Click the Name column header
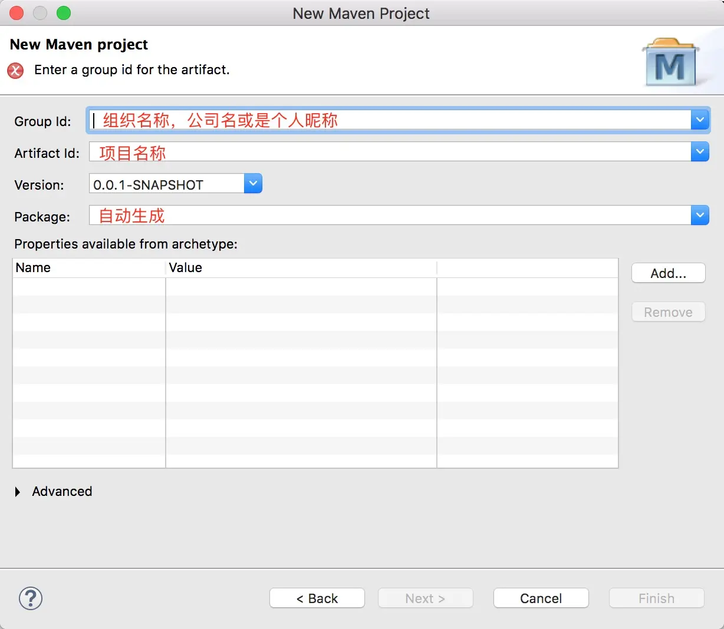Image resolution: width=724 pixels, height=629 pixels. coord(89,268)
